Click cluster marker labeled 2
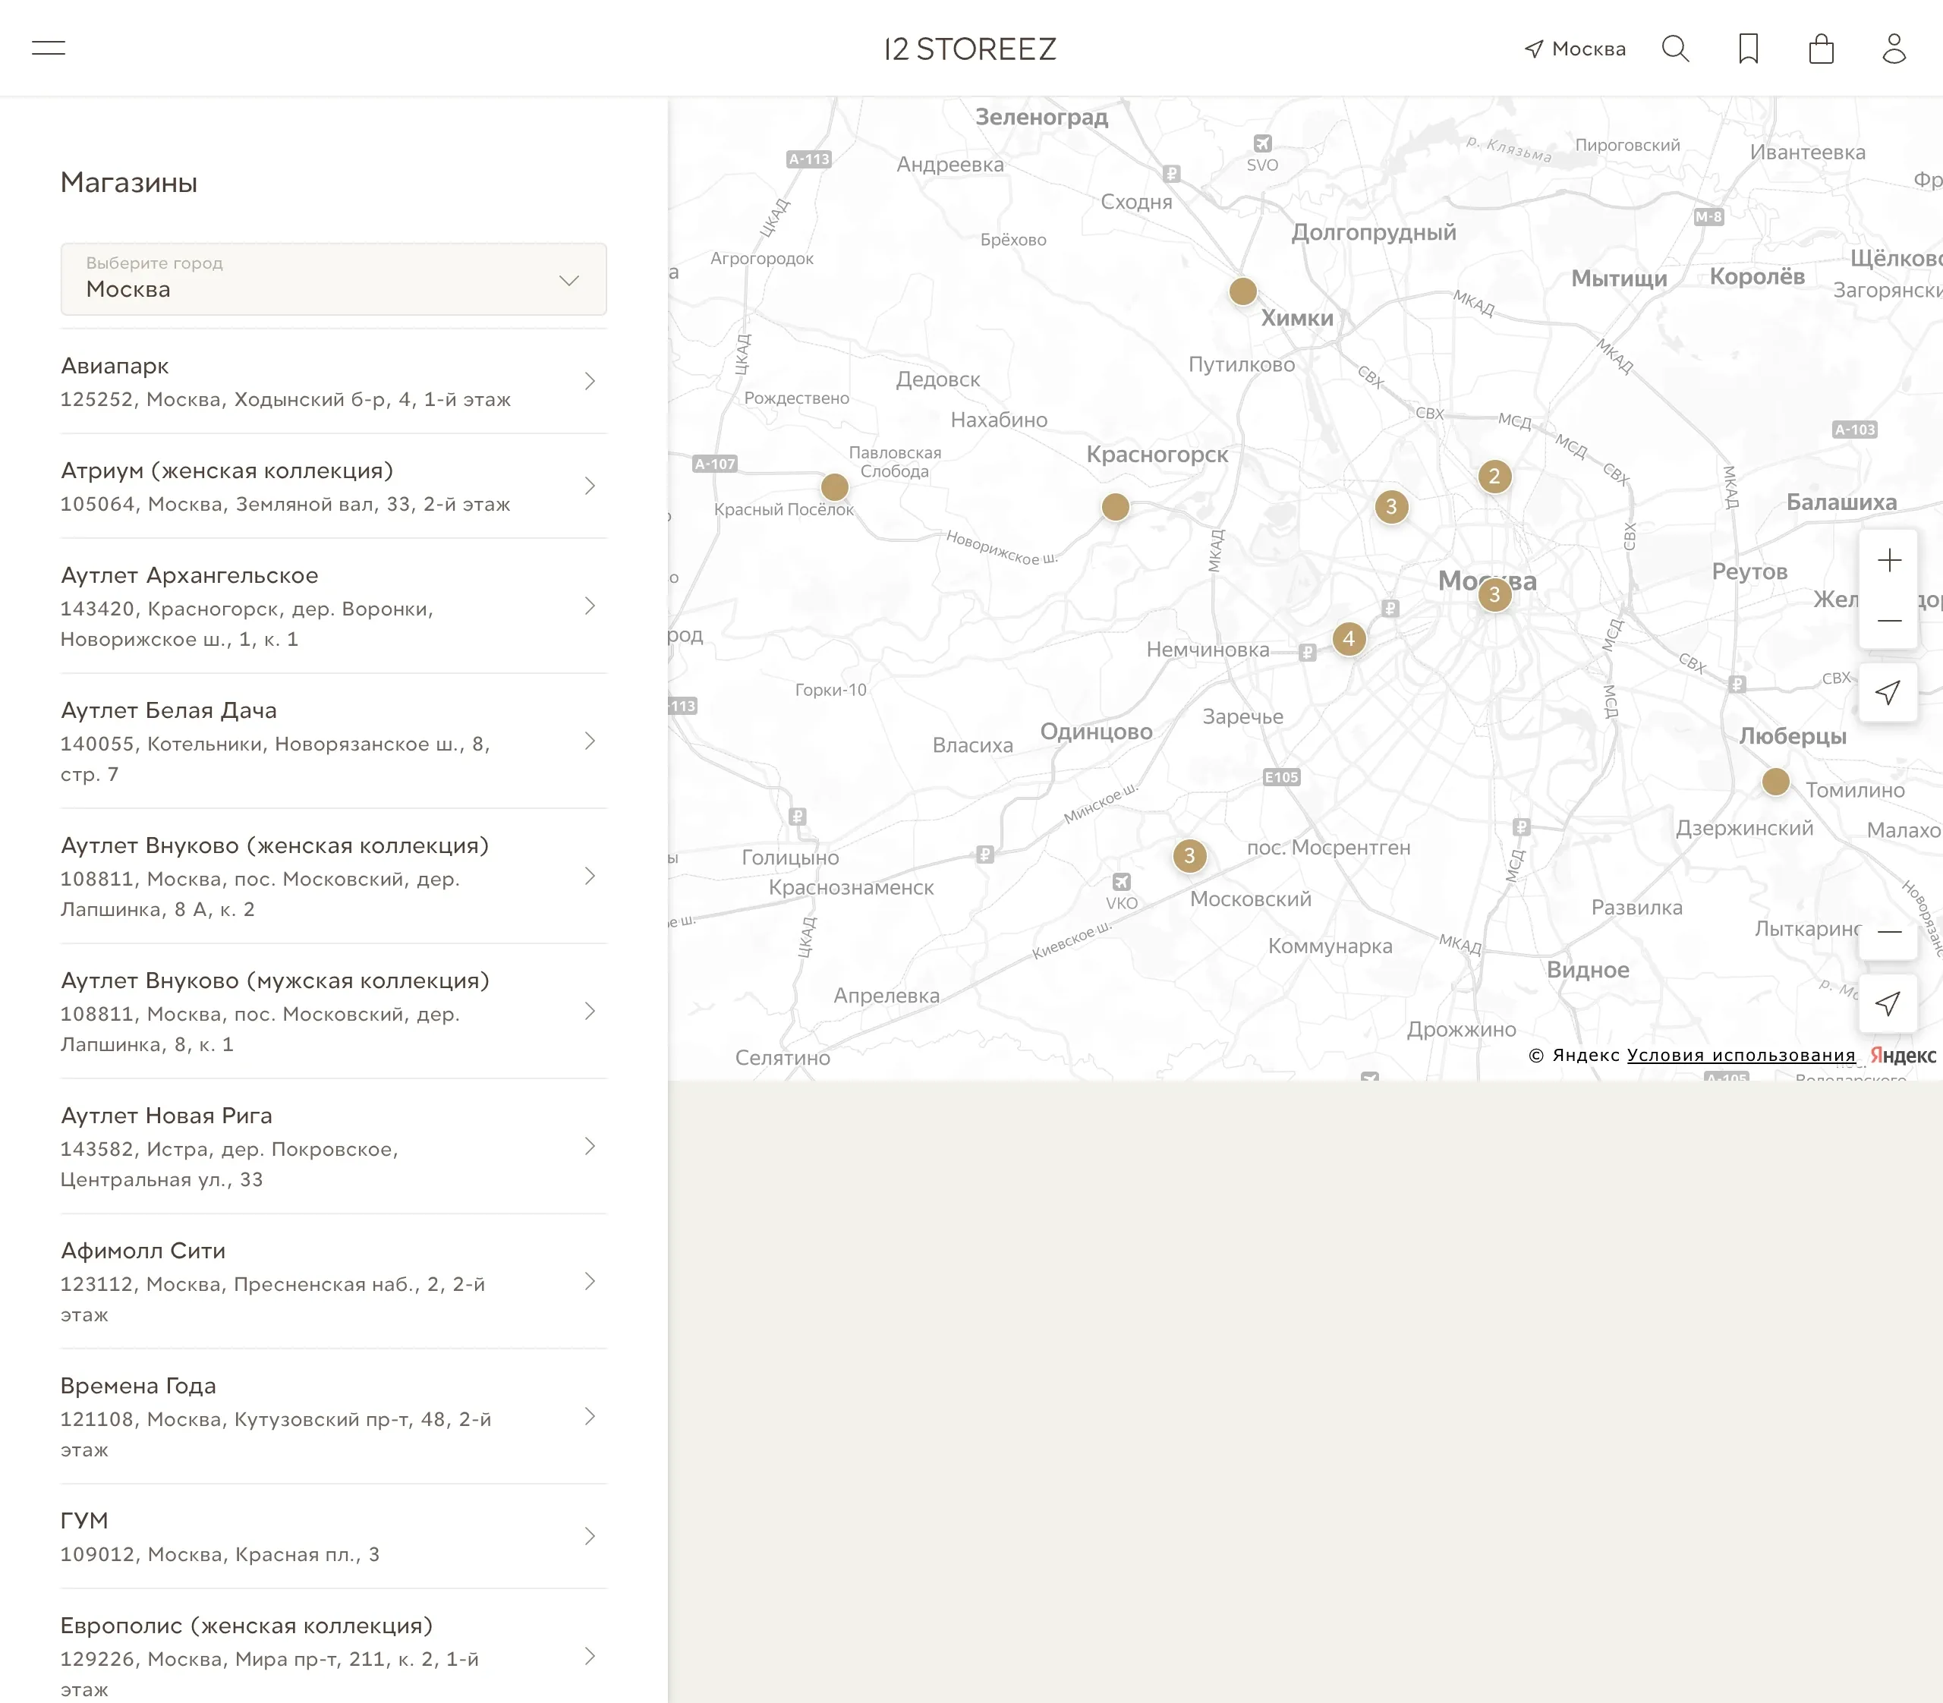1943x1703 pixels. point(1494,476)
